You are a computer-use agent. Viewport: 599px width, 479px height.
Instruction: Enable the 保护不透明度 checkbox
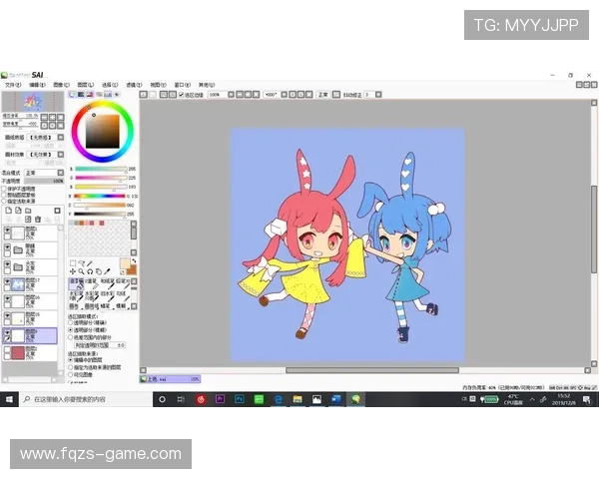coord(4,187)
